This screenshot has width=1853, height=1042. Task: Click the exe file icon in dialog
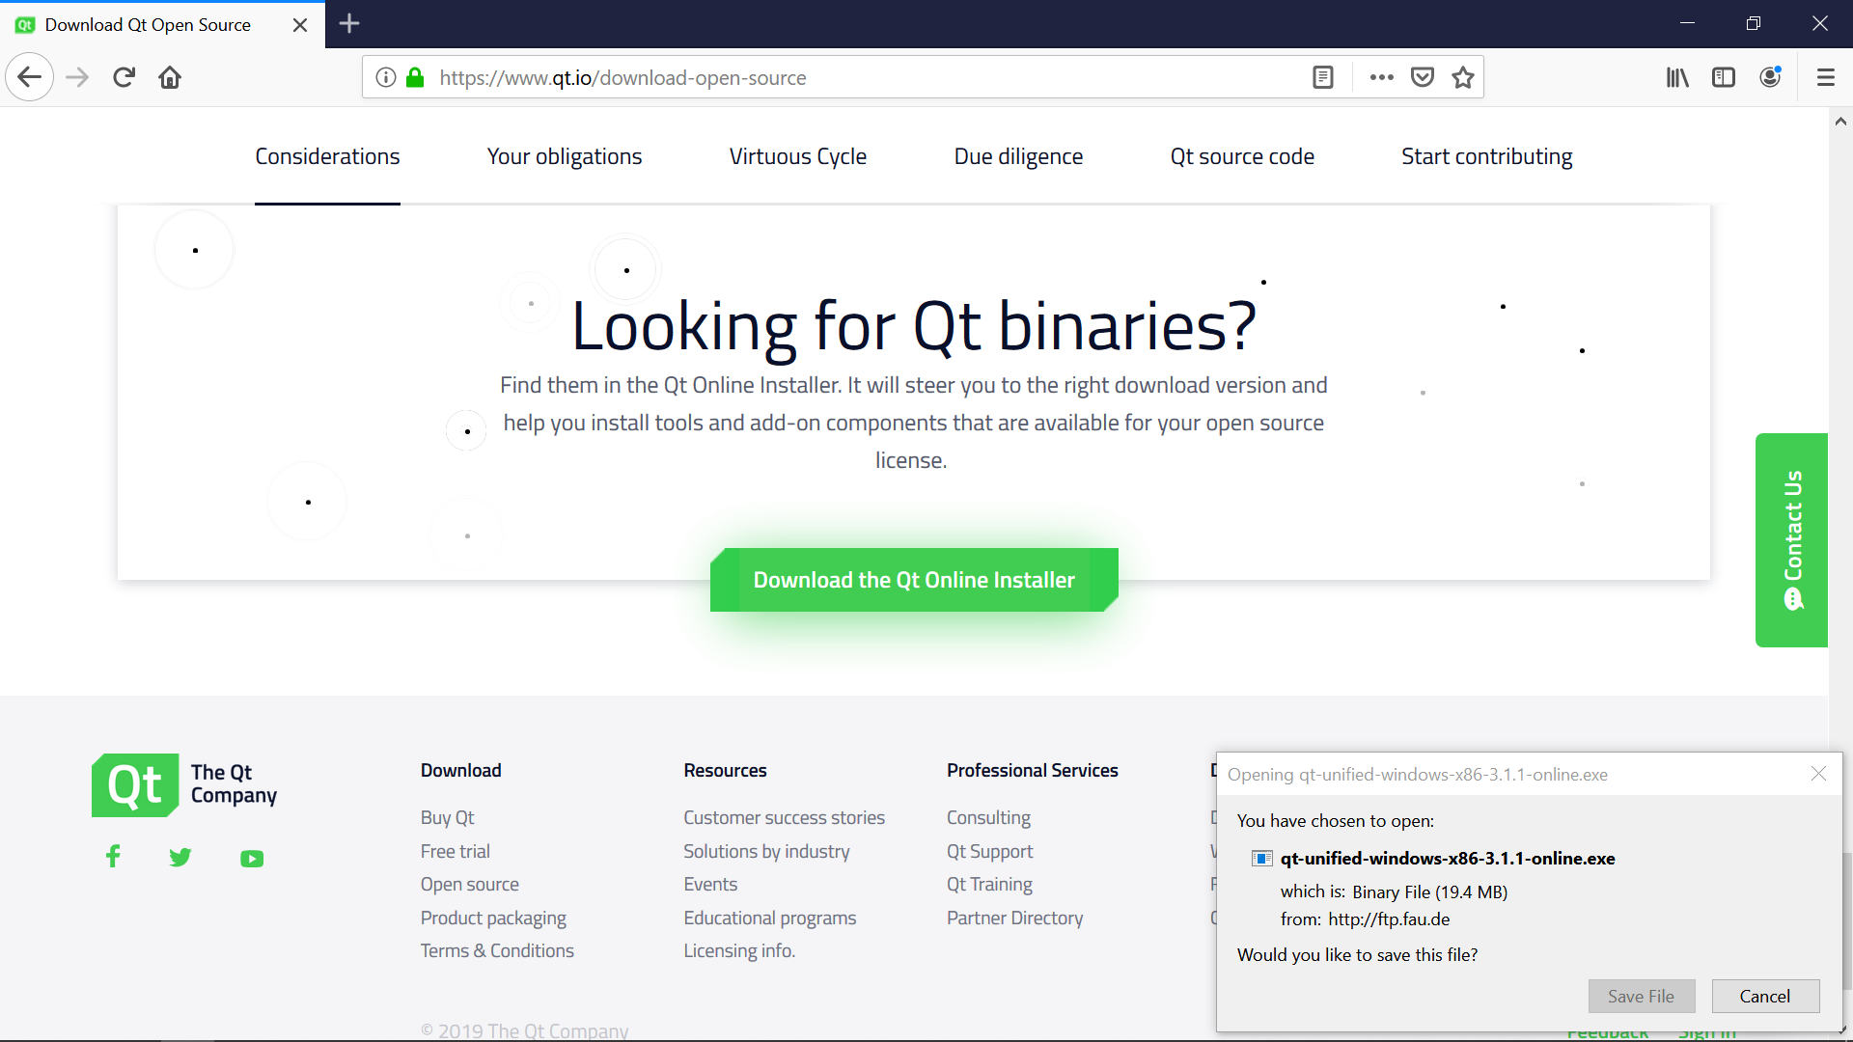click(x=1261, y=859)
